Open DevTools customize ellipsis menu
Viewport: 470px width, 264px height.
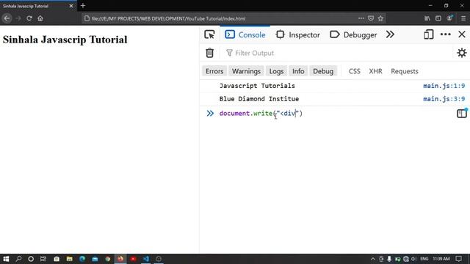(x=446, y=34)
